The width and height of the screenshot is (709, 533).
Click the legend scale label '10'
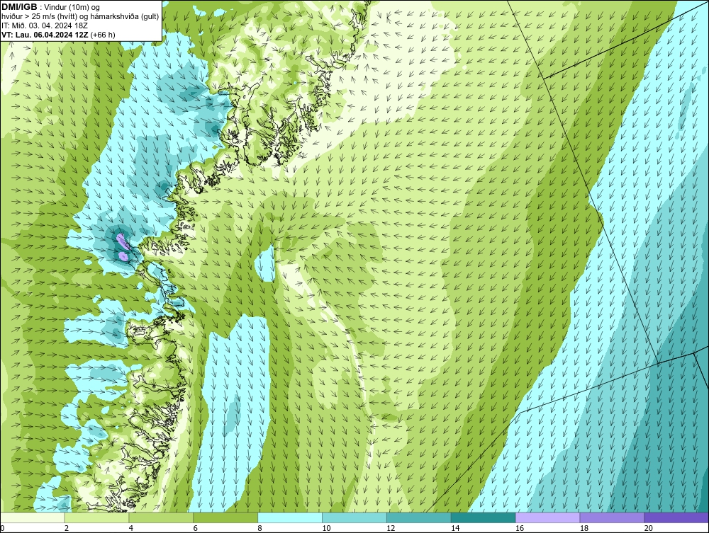pyautogui.click(x=326, y=528)
